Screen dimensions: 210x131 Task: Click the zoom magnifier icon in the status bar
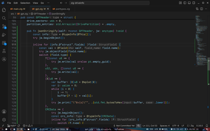[x=139, y=126]
